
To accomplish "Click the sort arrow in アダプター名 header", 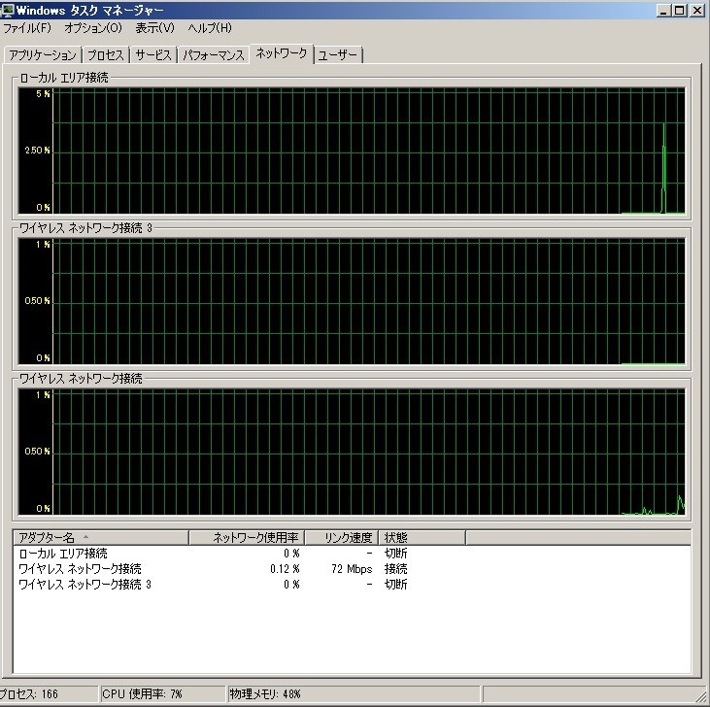I will [85, 537].
